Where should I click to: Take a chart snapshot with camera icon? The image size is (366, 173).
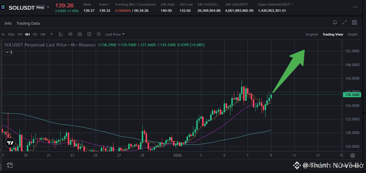coord(80,34)
